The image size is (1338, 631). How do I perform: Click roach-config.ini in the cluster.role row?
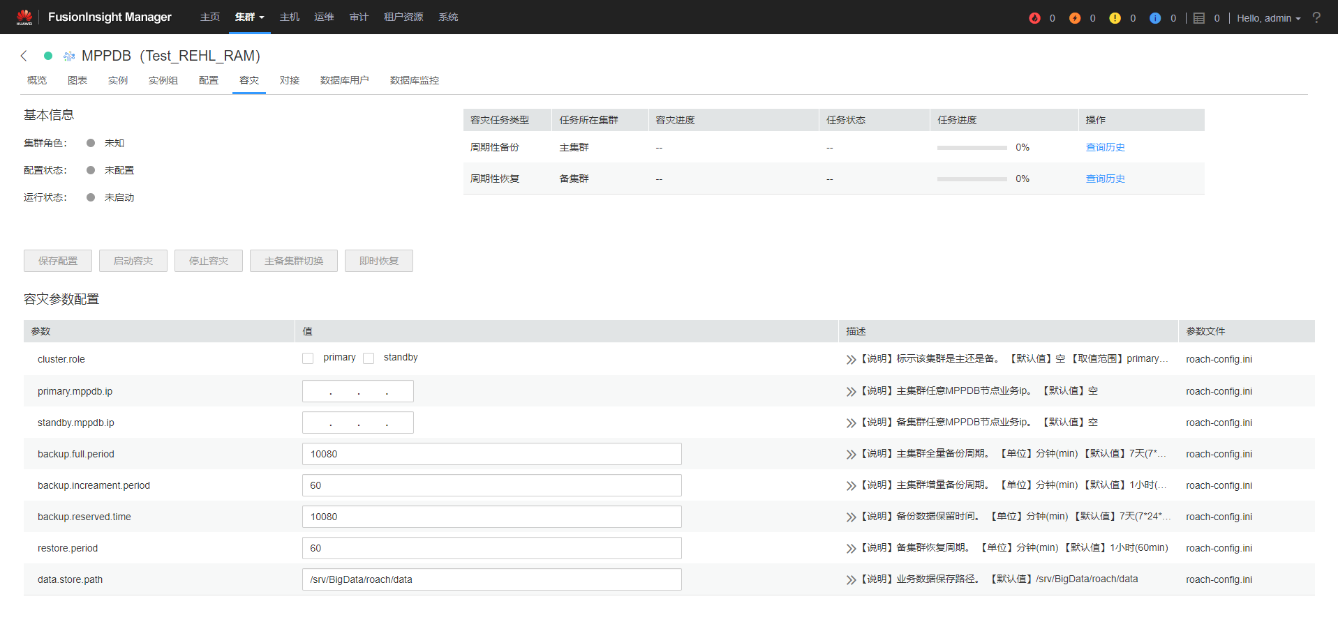tap(1219, 360)
